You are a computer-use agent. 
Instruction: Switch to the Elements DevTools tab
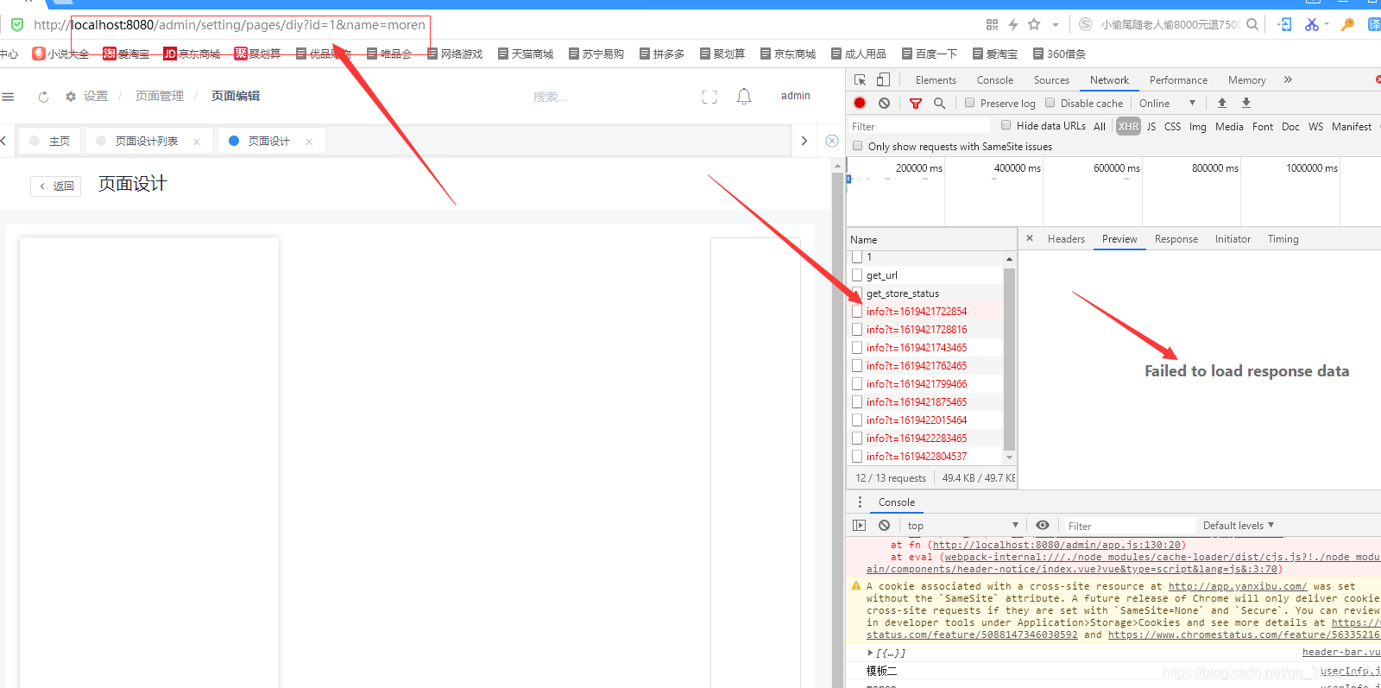[x=936, y=79]
